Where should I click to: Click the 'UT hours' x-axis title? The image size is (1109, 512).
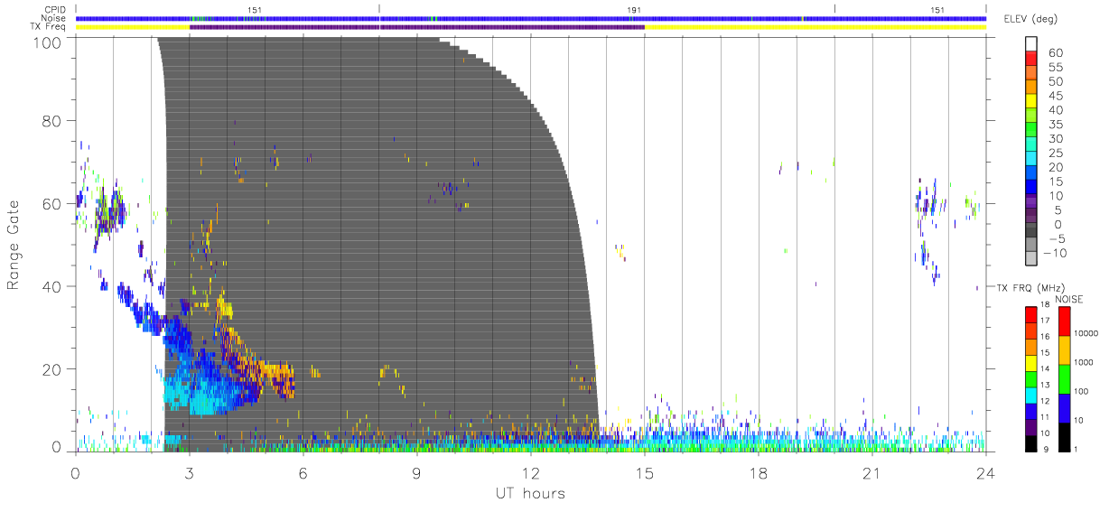click(529, 493)
